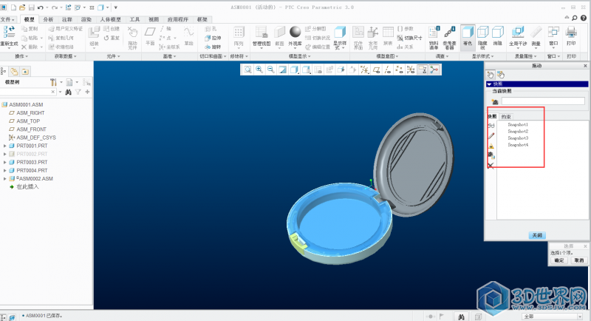Click the Undo arrow icon
The image size is (591, 321).
40,7
